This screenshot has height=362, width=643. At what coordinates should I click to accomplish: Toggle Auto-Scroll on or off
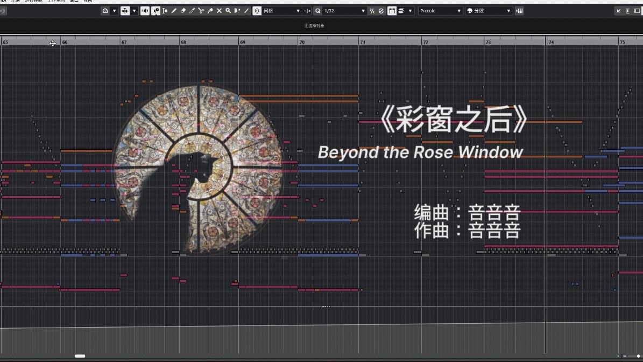tap(125, 11)
